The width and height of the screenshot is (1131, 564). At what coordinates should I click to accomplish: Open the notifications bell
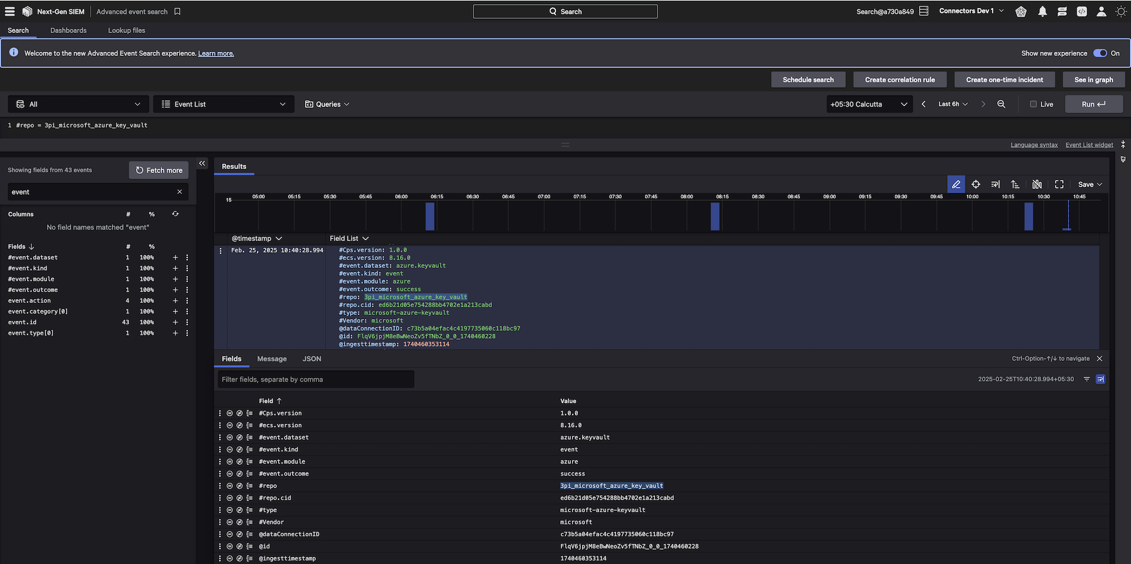[1042, 12]
